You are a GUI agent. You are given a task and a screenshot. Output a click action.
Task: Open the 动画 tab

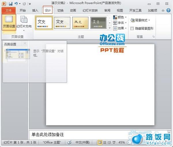(x=73, y=10)
